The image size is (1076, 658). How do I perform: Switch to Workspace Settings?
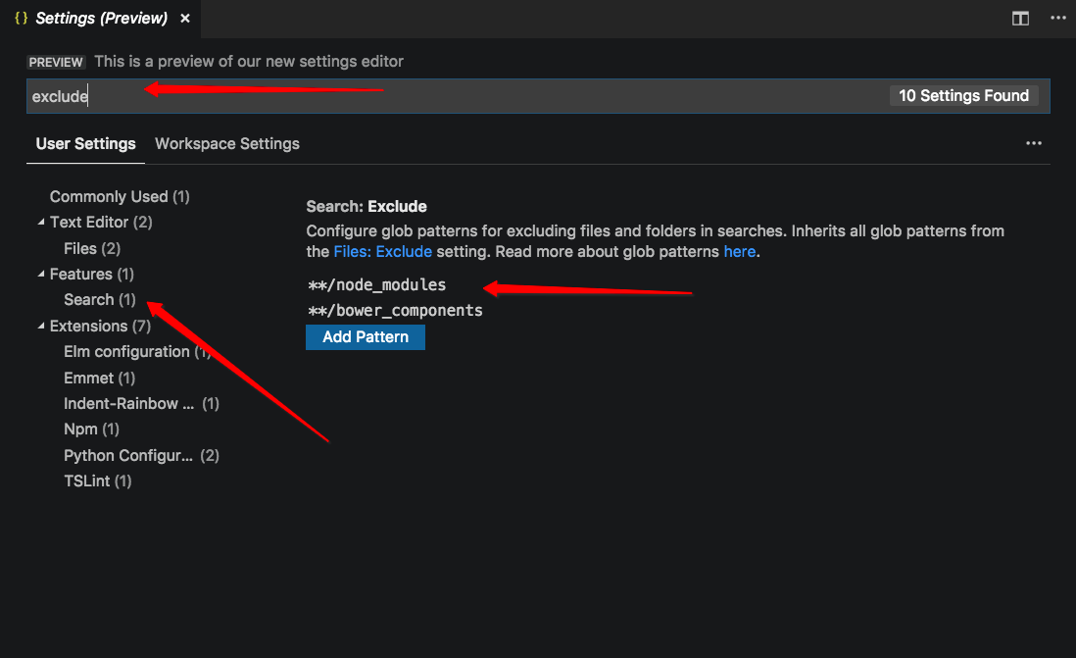click(x=226, y=143)
